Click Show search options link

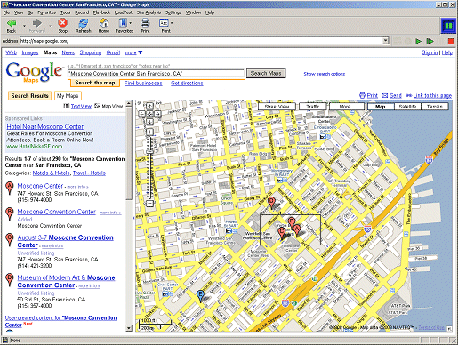click(325, 74)
